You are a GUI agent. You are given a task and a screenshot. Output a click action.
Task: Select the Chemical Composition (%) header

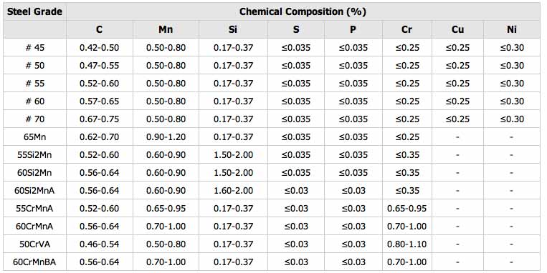point(303,12)
